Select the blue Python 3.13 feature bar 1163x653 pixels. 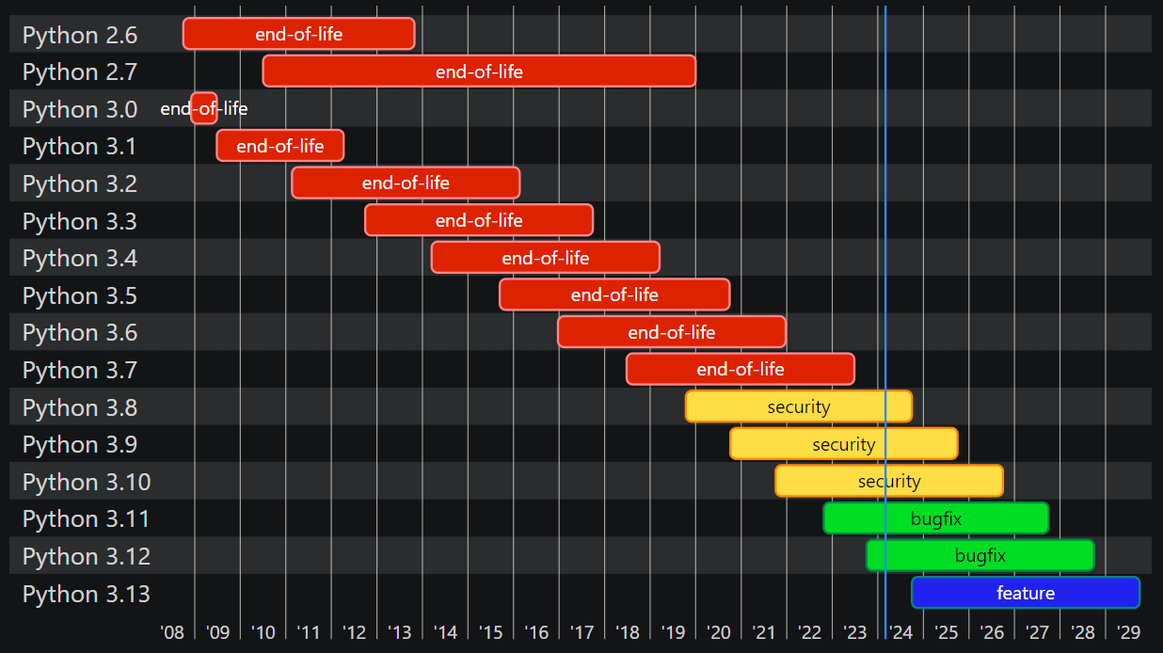pyautogui.click(x=1026, y=593)
